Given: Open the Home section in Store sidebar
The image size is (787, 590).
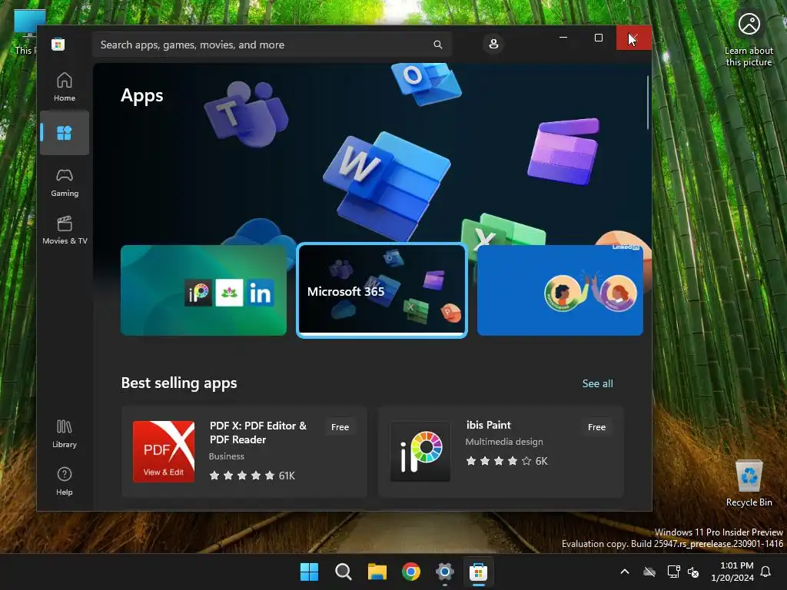Looking at the screenshot, I should [65, 87].
